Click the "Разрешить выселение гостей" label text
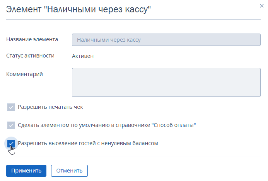 (88, 143)
